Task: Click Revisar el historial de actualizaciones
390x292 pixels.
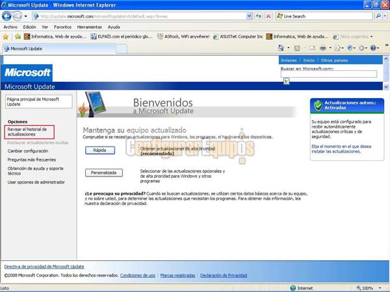Action: [x=27, y=132]
